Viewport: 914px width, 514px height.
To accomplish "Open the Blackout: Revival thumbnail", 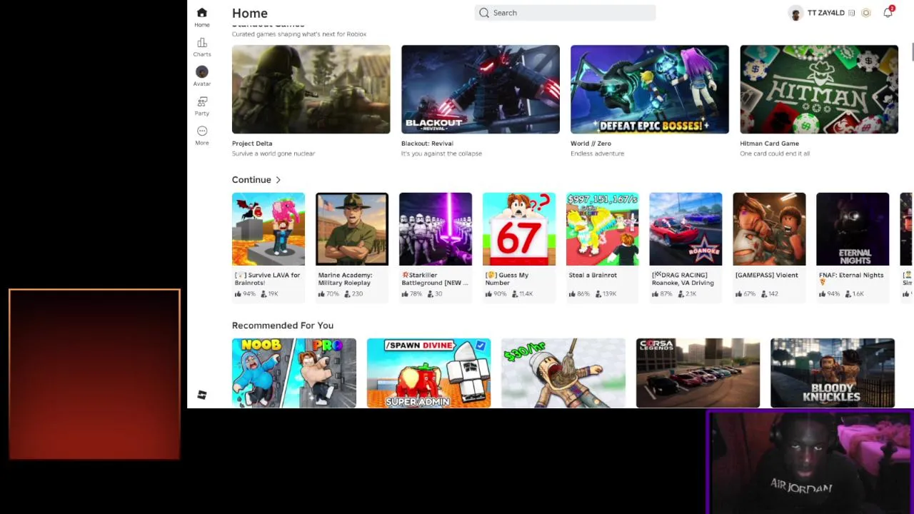I will click(481, 89).
